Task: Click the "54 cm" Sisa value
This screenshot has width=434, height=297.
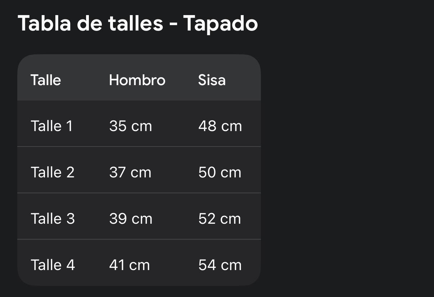Action: coord(220,265)
